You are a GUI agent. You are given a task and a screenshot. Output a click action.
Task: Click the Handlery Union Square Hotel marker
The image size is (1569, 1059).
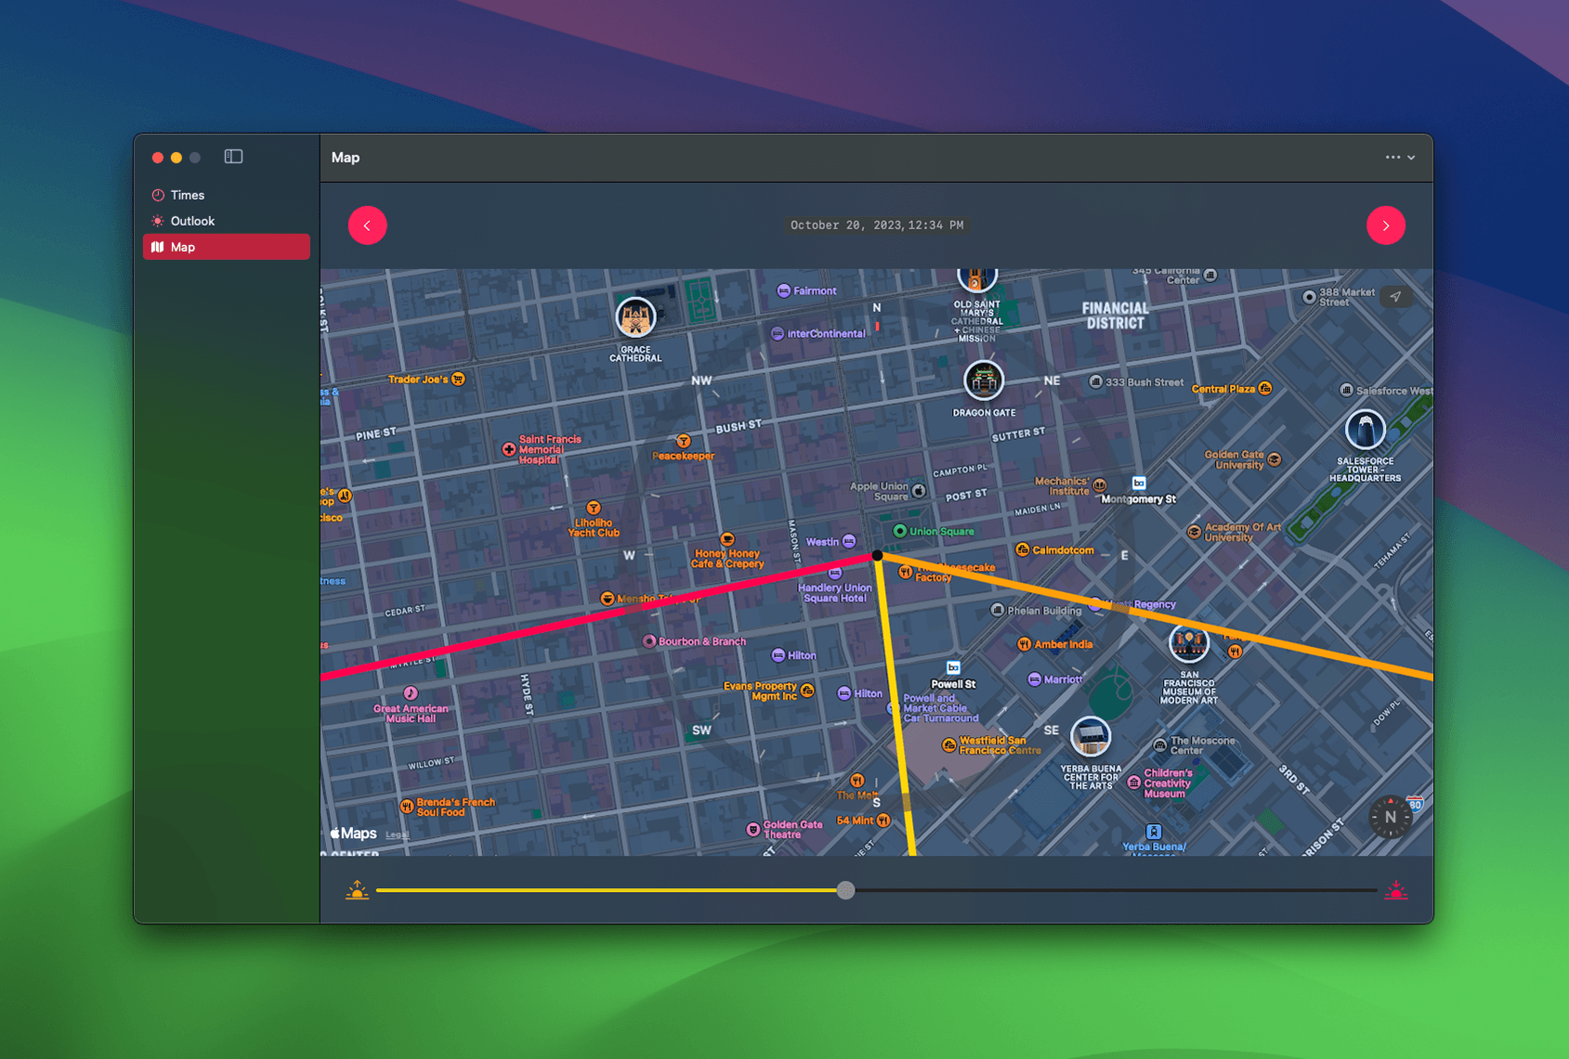coord(835,572)
